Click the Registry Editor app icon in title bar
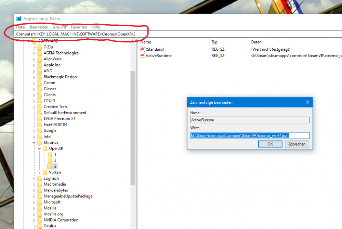Screen dimensions: 342x229 click(19, 19)
